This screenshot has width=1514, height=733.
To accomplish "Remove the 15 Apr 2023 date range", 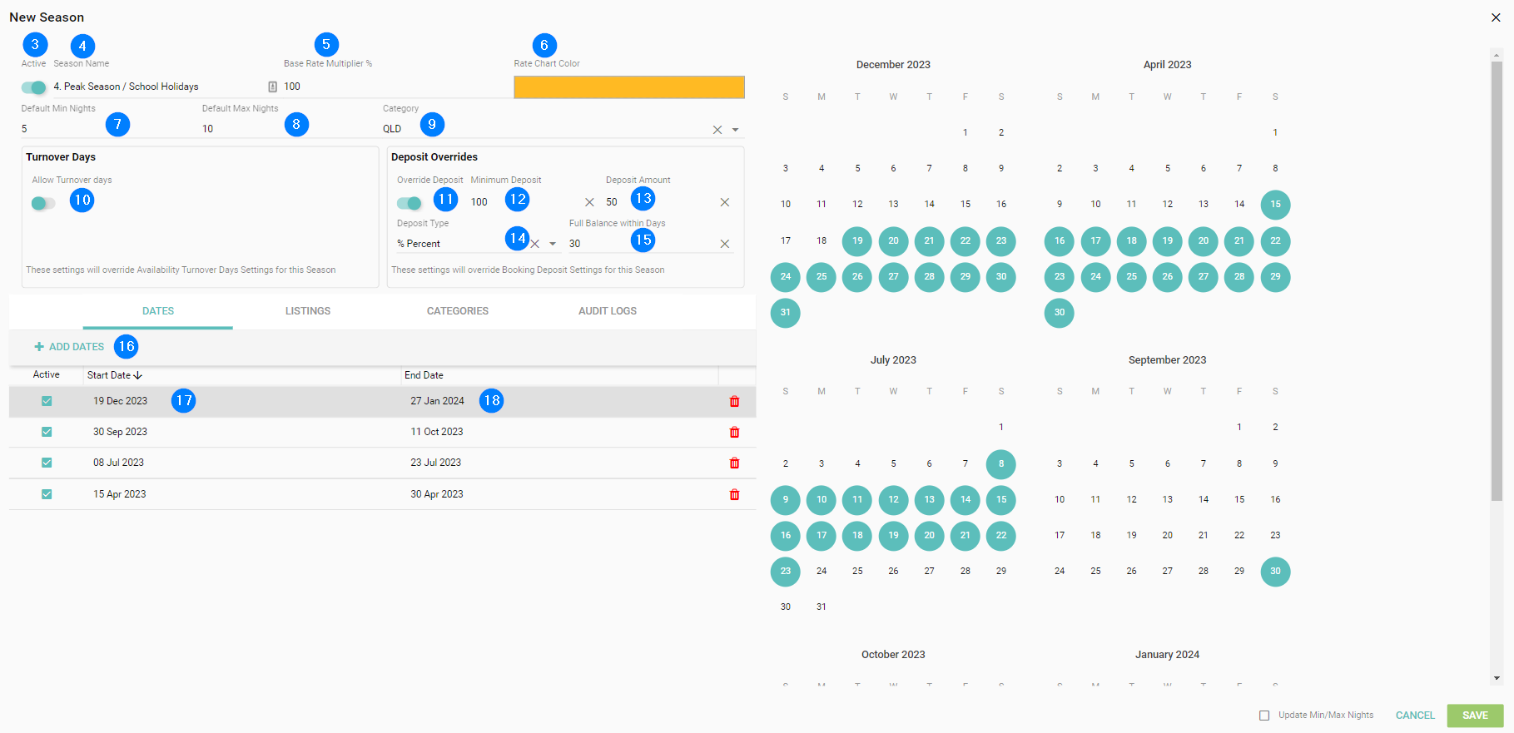I will (734, 495).
